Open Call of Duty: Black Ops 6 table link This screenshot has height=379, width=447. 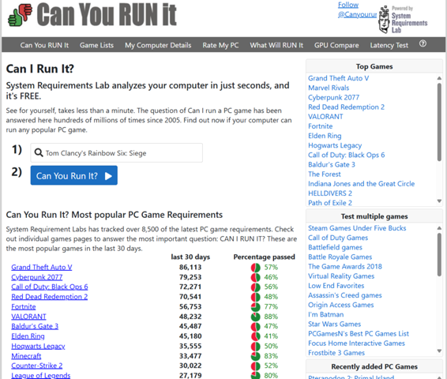[50, 287]
